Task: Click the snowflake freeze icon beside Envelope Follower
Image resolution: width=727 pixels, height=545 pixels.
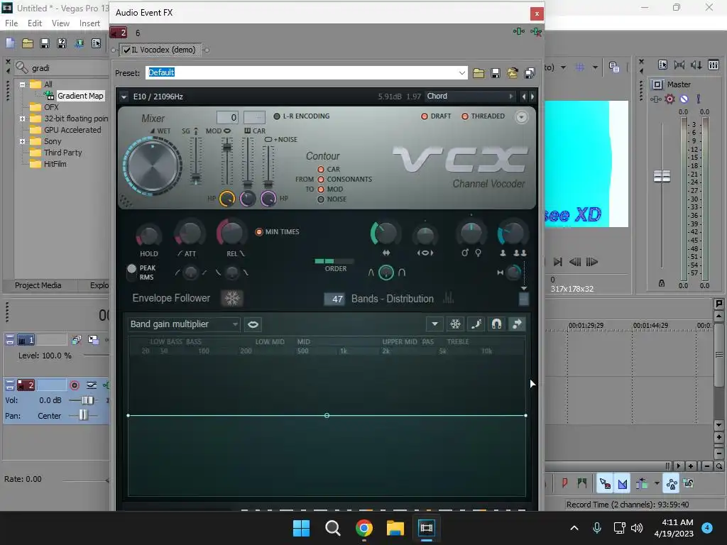Action: [232, 298]
